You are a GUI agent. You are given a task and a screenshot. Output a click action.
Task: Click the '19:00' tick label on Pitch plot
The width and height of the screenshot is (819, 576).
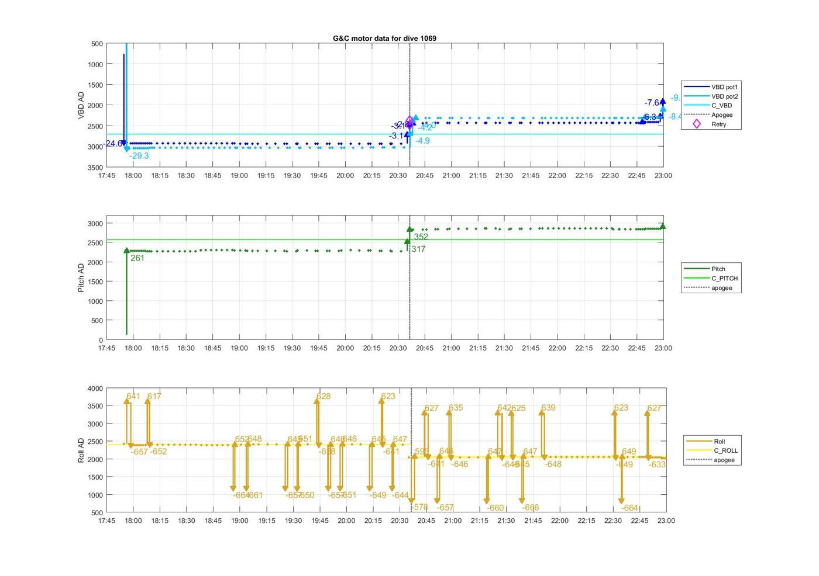pos(239,348)
